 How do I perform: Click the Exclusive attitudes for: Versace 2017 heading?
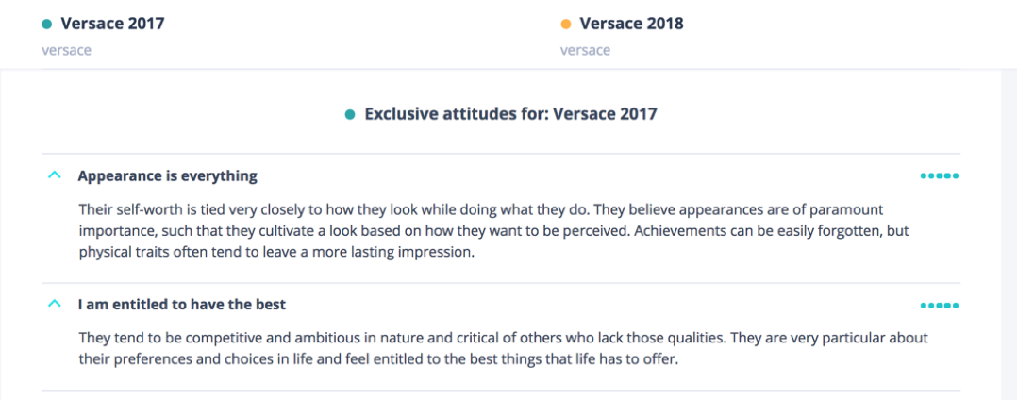pos(510,114)
